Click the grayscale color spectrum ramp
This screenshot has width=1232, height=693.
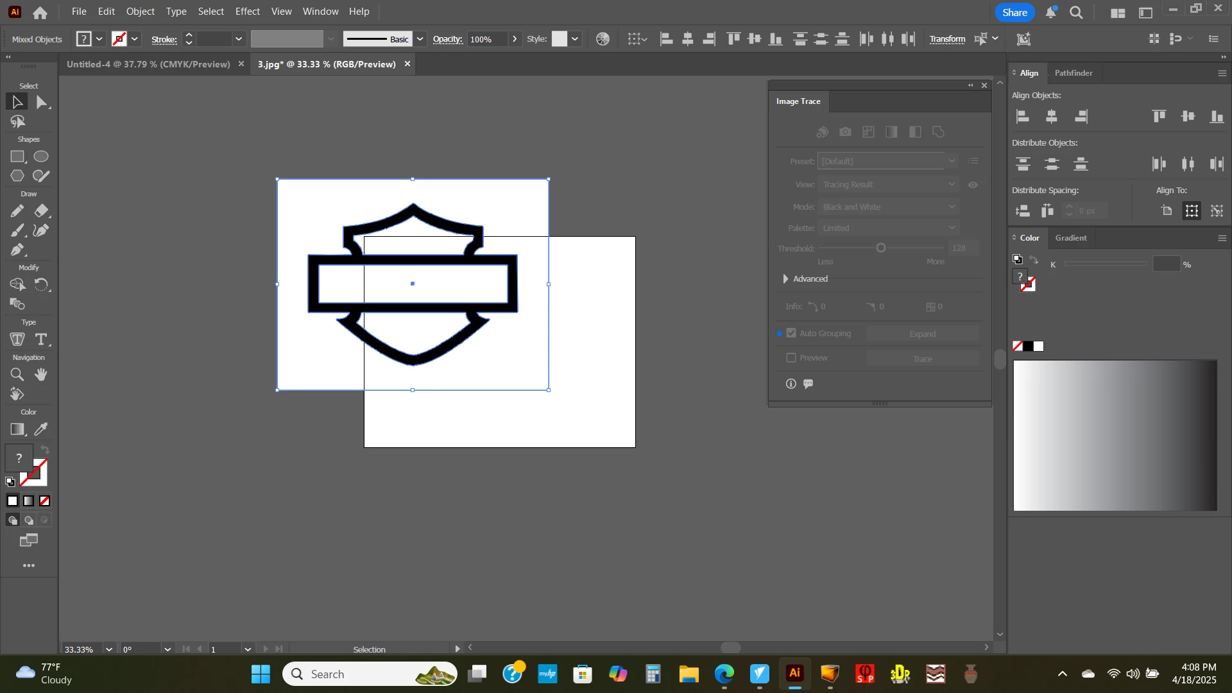pyautogui.click(x=1115, y=436)
